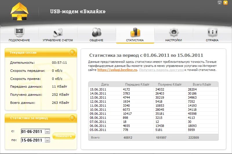Click the statistics period heading
232x154 pixels.
point(146,55)
